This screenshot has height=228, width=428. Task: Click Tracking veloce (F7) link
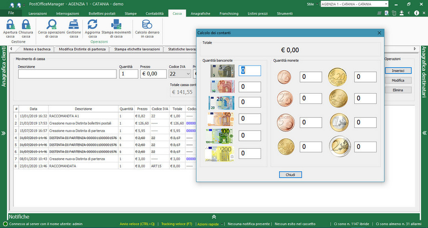pyautogui.click(x=176, y=224)
